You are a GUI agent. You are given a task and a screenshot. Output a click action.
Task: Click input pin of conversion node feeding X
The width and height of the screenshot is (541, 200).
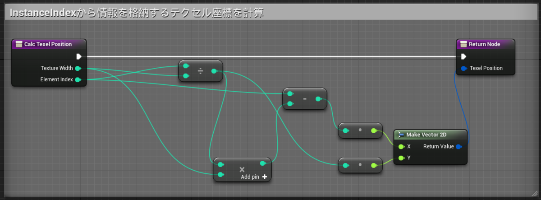(x=345, y=131)
